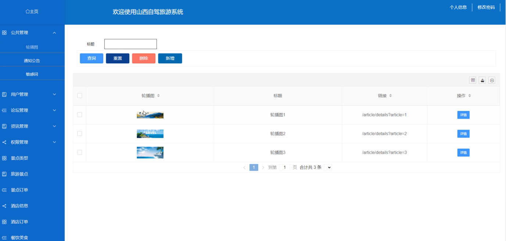Click 详情 button for 轮播图2
Viewport: 506px width, 241px height.
(463, 134)
